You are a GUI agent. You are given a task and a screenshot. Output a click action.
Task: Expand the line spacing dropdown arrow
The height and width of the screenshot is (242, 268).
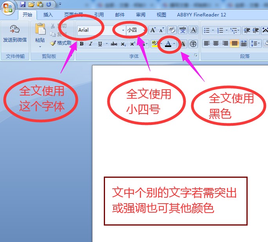point(259,43)
